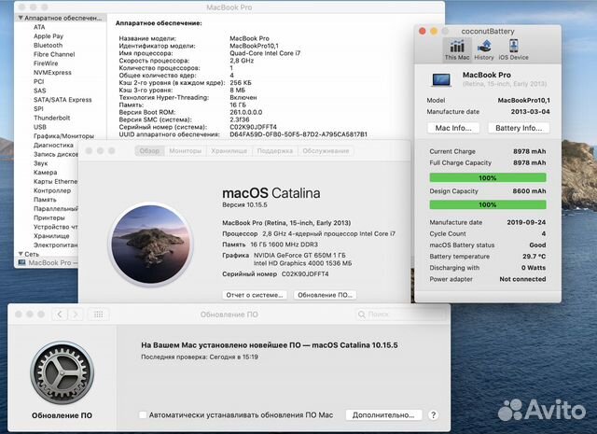Viewport: 597px width, 434px height.
Task: Open Battery Info in coconutBattery
Action: pyautogui.click(x=519, y=128)
